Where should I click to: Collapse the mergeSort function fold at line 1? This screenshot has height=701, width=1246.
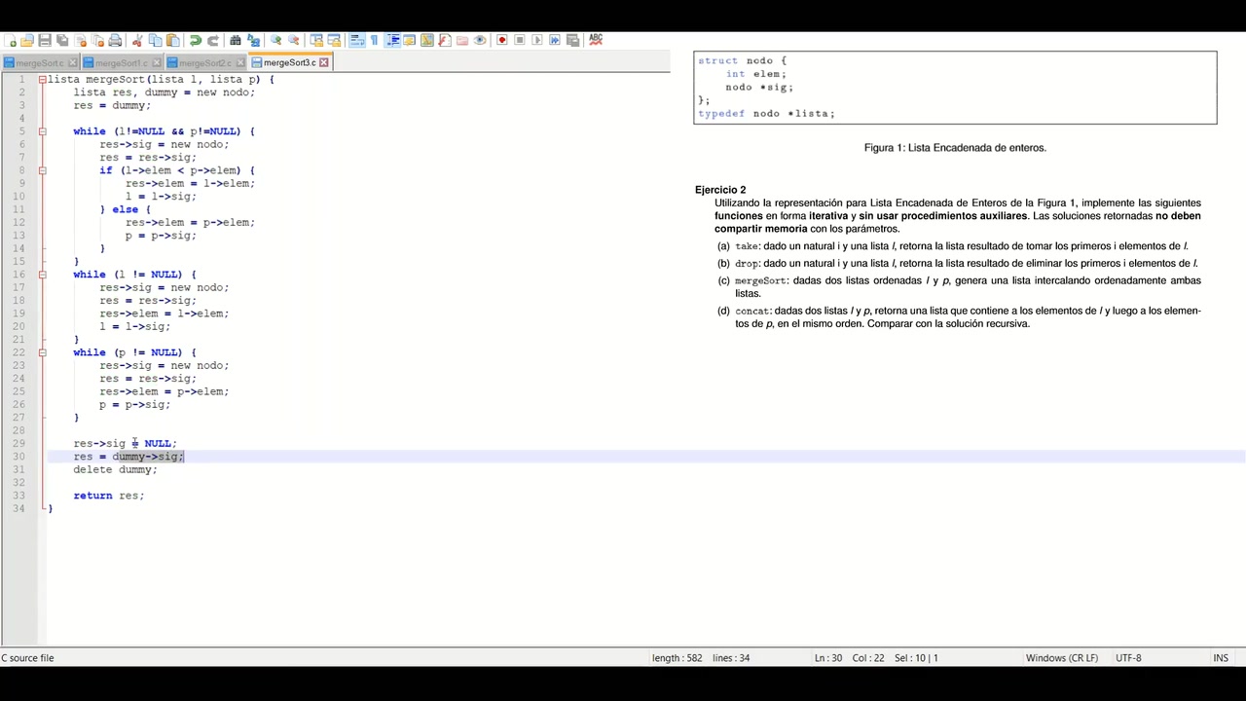(x=42, y=79)
